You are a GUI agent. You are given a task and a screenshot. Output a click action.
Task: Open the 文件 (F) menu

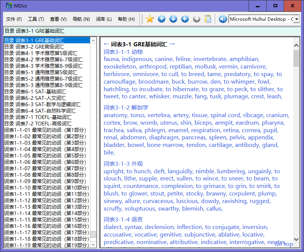click(14, 19)
